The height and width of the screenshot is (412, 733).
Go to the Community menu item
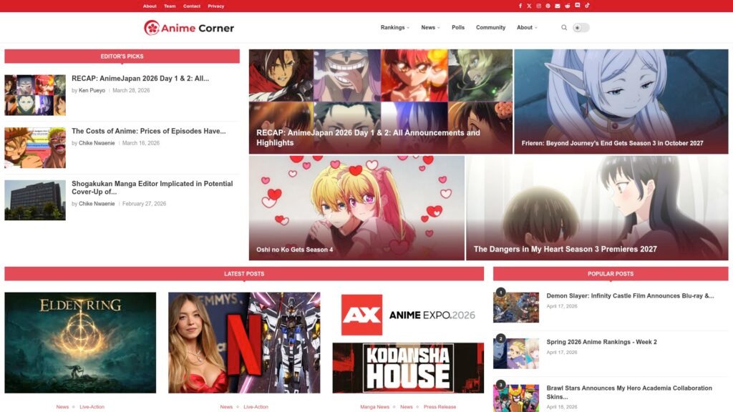pos(490,28)
